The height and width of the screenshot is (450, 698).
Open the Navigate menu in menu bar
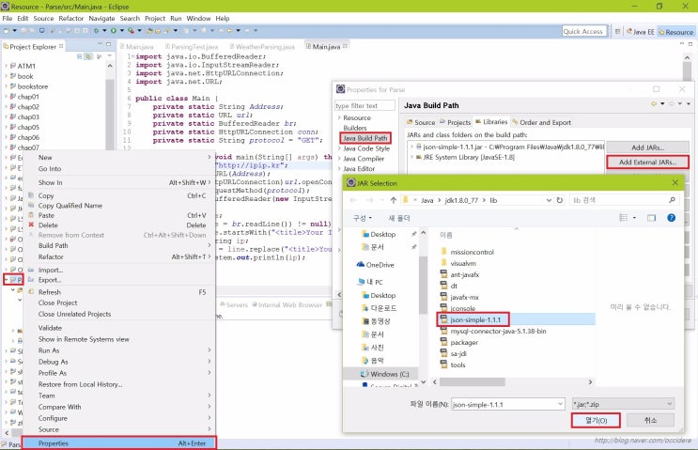click(101, 18)
